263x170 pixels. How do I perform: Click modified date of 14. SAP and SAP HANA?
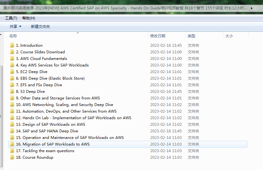point(166,131)
